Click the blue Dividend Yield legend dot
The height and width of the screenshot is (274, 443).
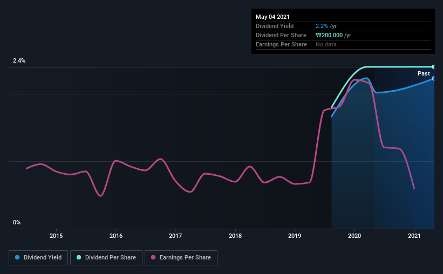[x=17, y=257]
